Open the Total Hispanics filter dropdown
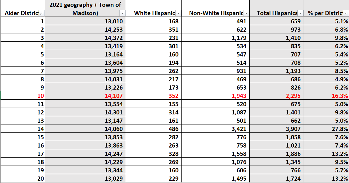Viewport: 349px width, 183px height. 300,14
